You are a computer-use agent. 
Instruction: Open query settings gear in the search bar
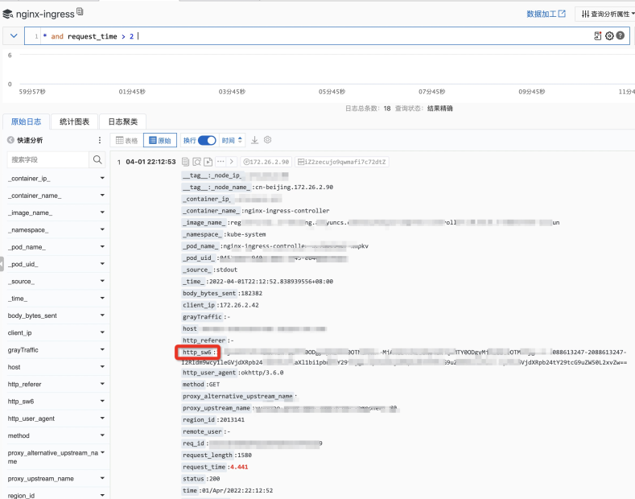pyautogui.click(x=609, y=36)
